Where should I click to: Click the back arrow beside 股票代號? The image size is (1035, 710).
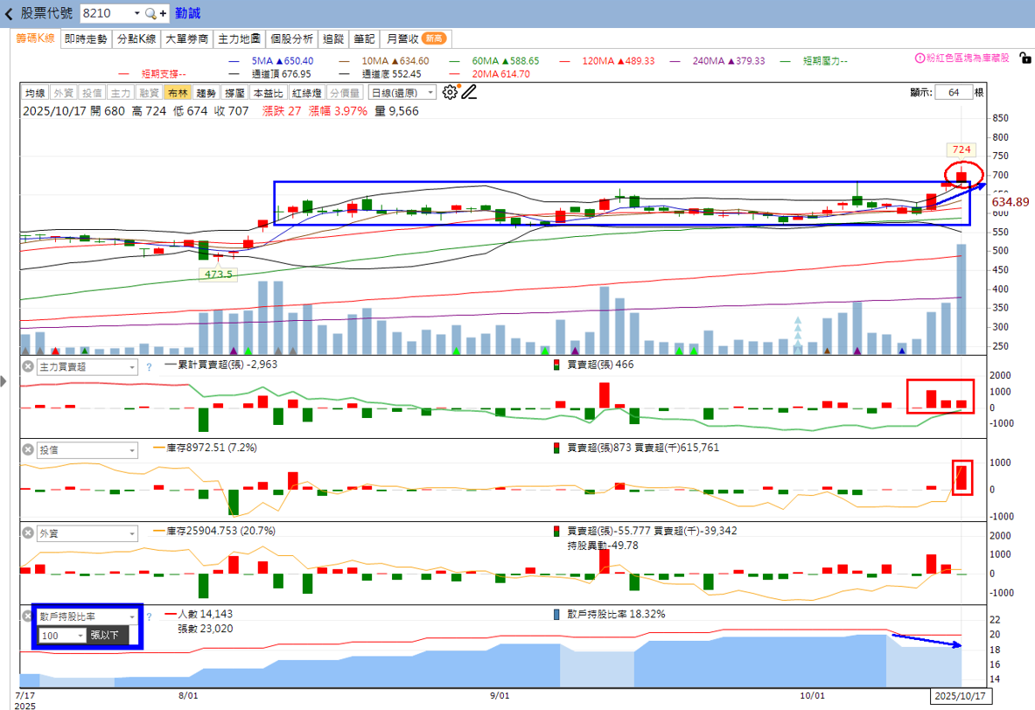[x=9, y=13]
